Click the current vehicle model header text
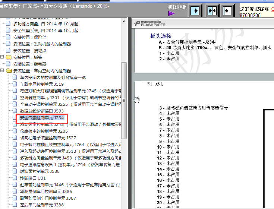274x209 pixels. (x=54, y=6)
